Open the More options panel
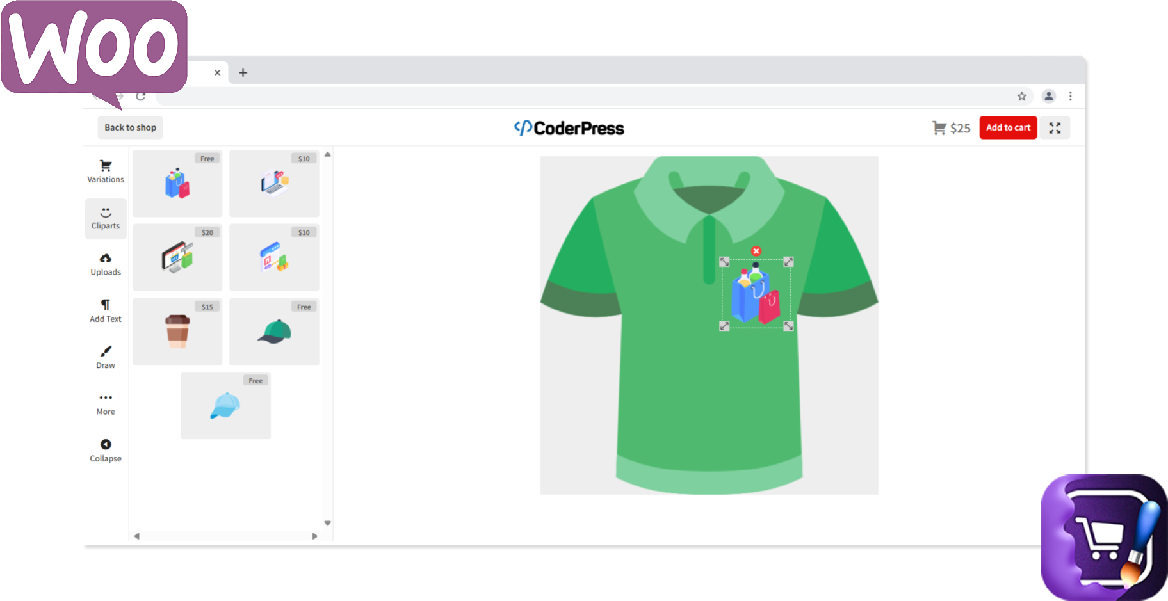The height and width of the screenshot is (601, 1168). pos(105,403)
